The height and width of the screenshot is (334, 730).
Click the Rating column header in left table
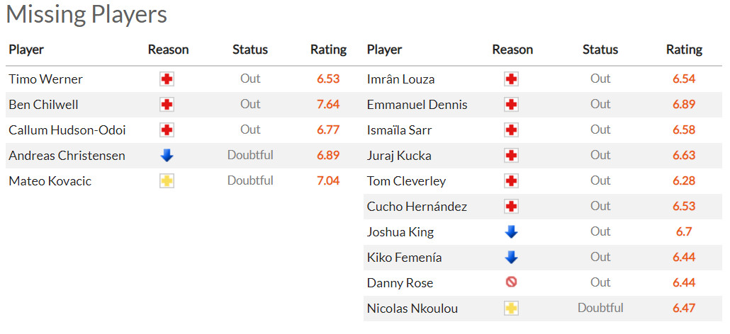(328, 50)
